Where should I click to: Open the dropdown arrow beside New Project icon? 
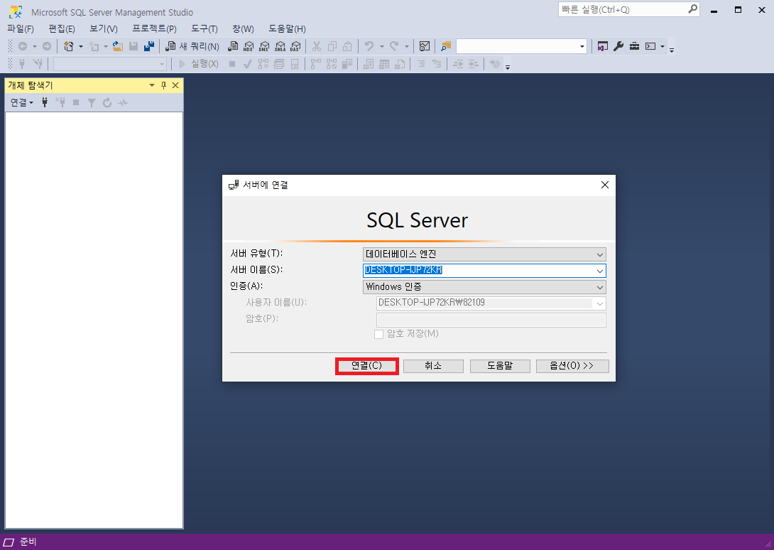pos(81,46)
